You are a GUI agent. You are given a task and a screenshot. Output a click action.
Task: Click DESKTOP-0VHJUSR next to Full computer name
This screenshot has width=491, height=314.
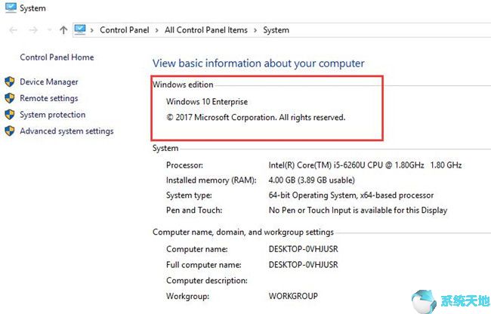pyautogui.click(x=303, y=265)
